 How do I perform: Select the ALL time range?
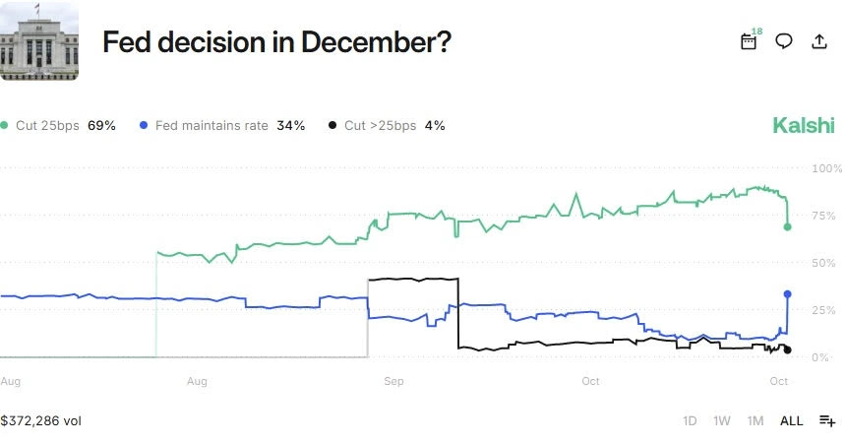click(791, 421)
